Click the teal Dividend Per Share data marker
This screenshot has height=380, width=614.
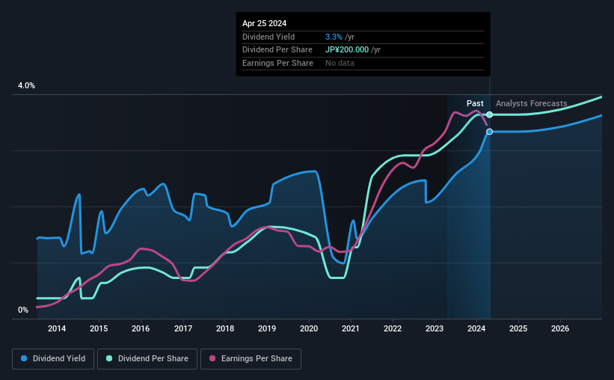coord(489,114)
